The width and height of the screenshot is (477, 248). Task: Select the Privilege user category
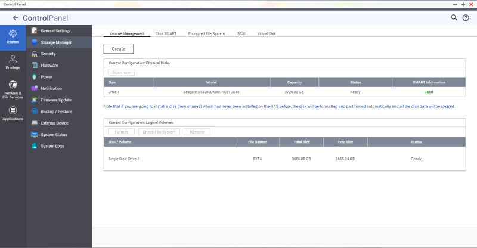[13, 63]
